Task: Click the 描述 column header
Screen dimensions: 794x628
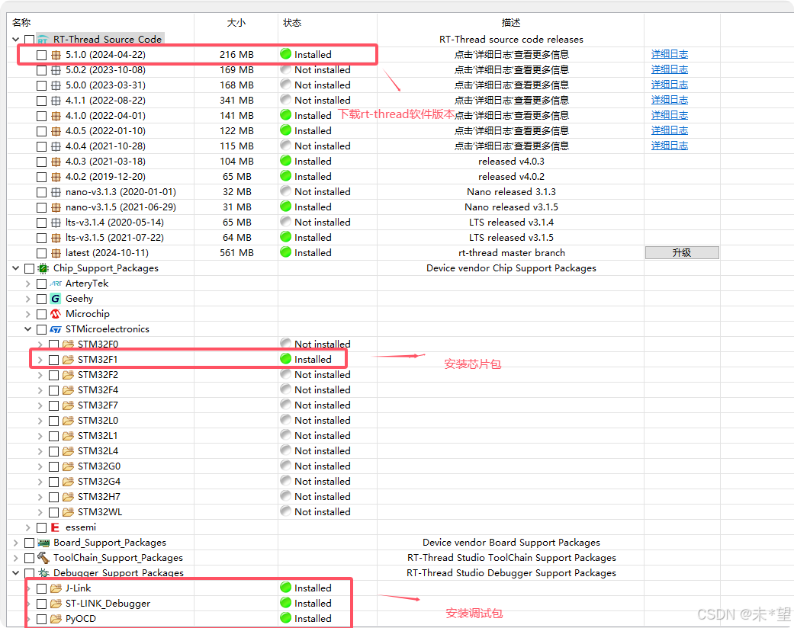Action: 511,23
